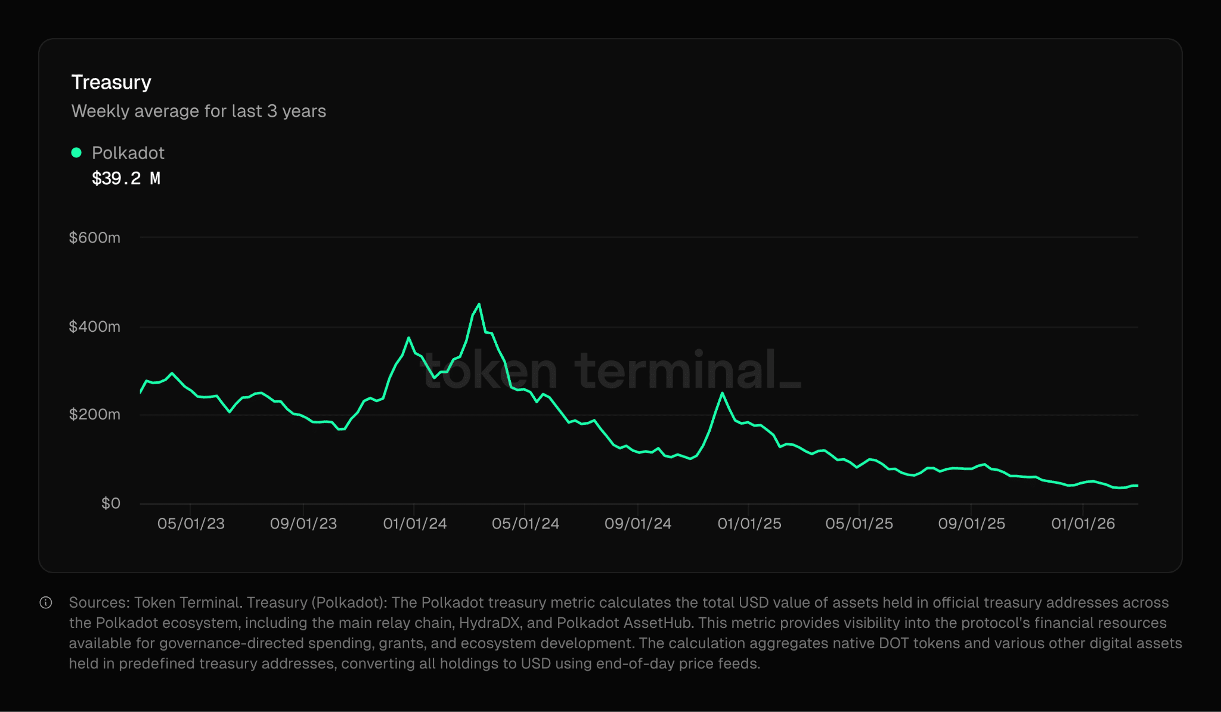Screen dimensions: 1221x712
Task: Select the 05/01/24 date on the x-axis
Action: [525, 524]
